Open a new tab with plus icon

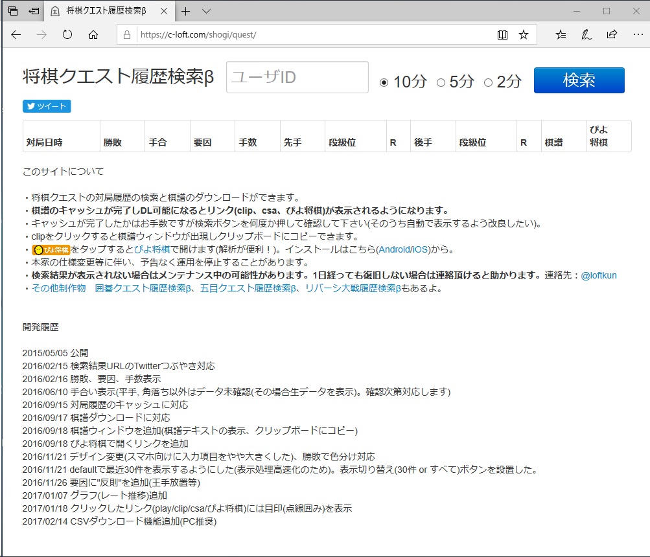186,11
